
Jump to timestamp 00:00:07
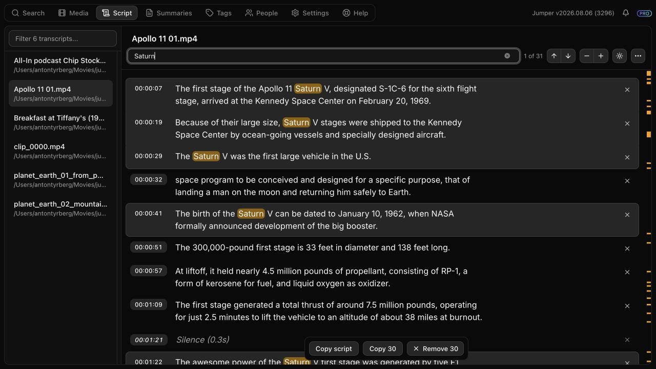coord(149,88)
